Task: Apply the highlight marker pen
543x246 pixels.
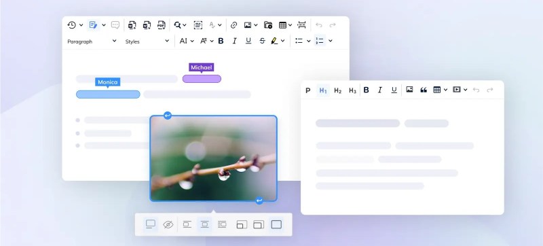Action: (274, 41)
